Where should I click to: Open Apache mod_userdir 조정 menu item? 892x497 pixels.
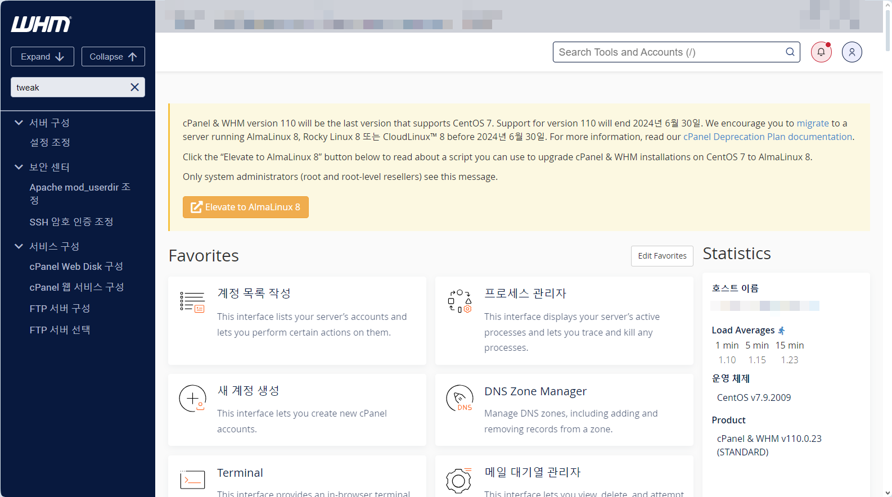point(80,193)
